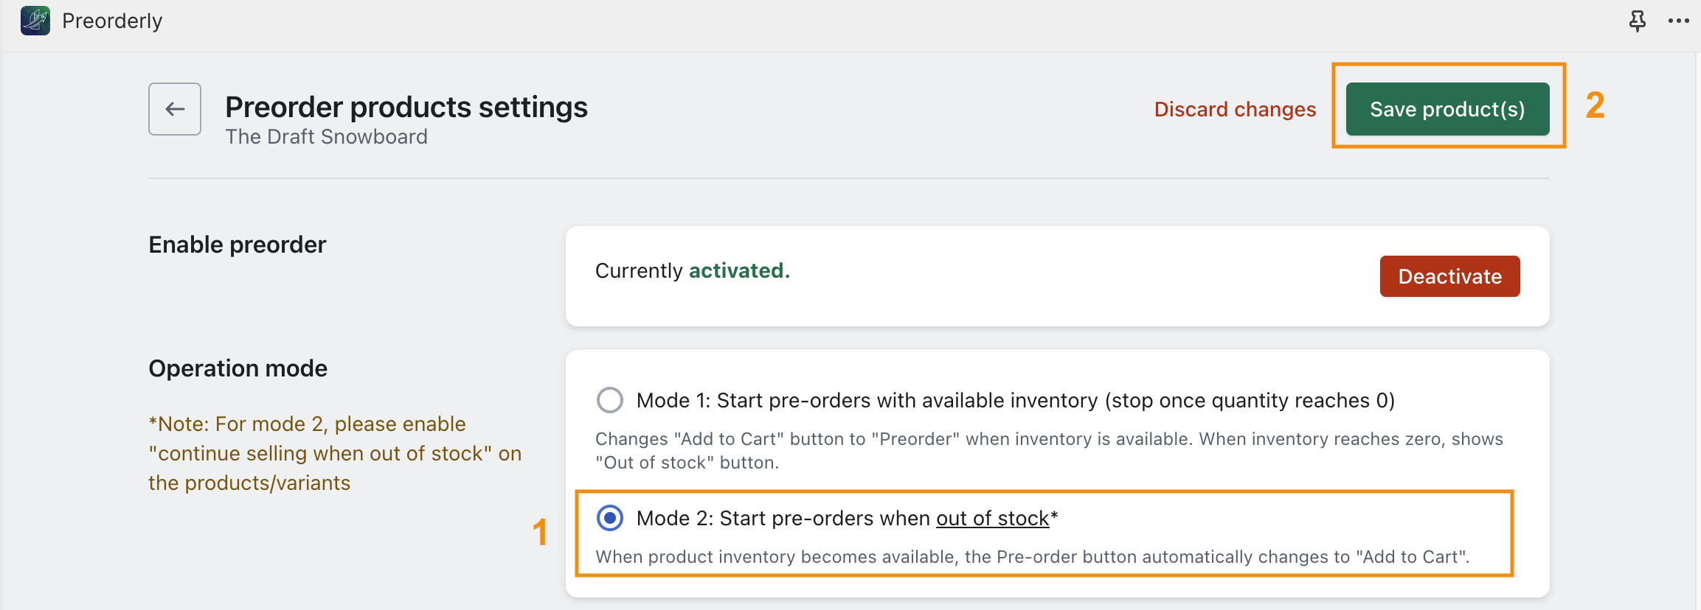This screenshot has width=1701, height=610.
Task: Open the underlined "out of stock" link
Action: point(992,518)
